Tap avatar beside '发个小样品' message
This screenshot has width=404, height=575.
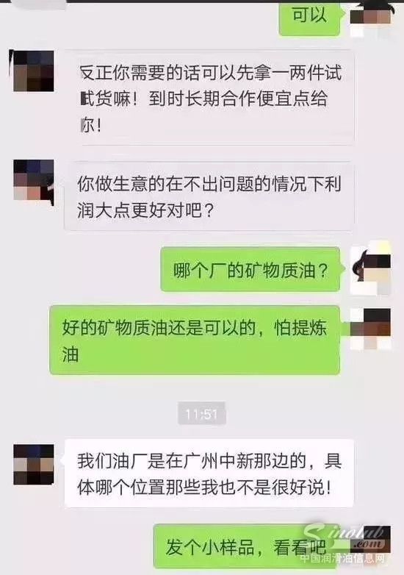click(x=370, y=540)
